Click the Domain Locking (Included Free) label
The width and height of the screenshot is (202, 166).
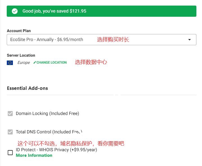[x=47, y=114]
